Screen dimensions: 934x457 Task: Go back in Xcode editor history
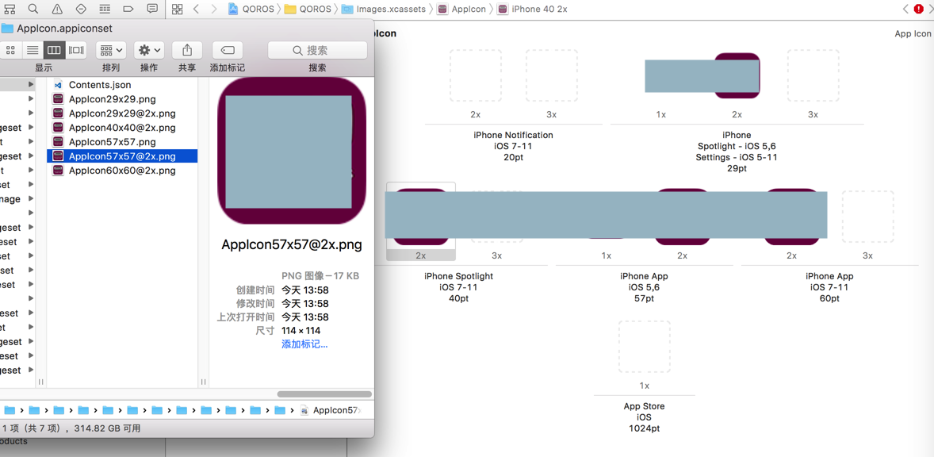point(195,9)
